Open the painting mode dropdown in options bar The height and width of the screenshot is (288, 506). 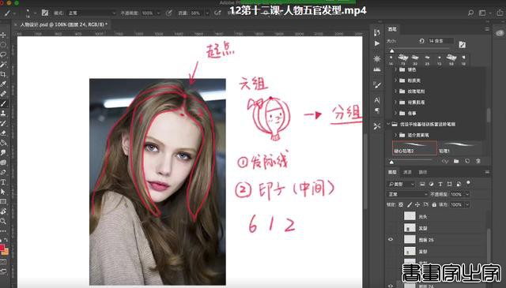(x=92, y=13)
